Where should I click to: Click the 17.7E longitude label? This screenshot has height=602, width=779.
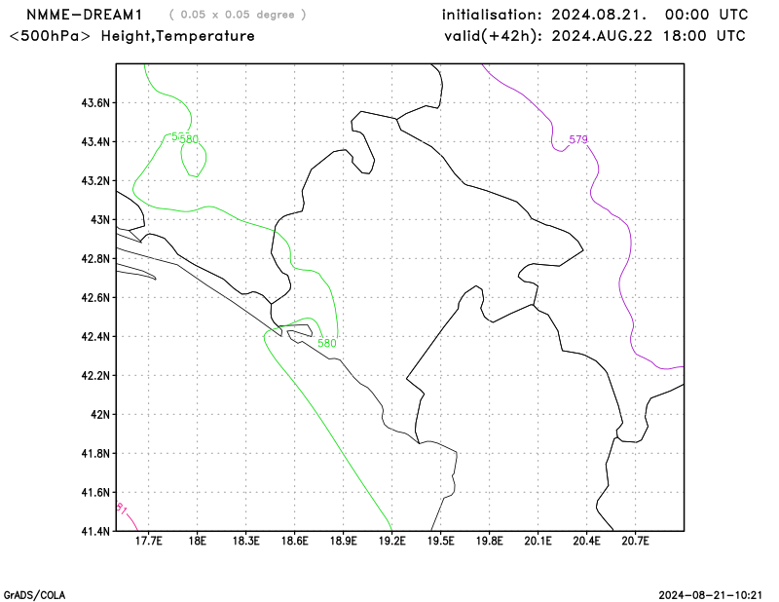pyautogui.click(x=149, y=541)
